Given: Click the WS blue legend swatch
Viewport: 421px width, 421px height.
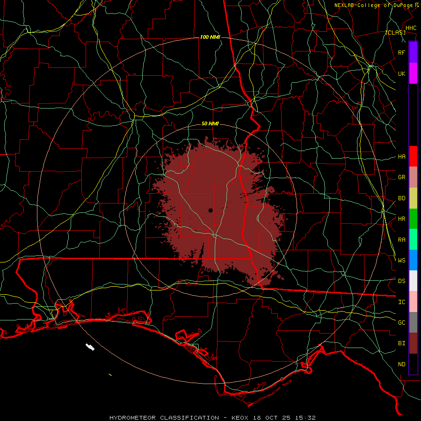Looking at the screenshot, I should (x=413, y=260).
